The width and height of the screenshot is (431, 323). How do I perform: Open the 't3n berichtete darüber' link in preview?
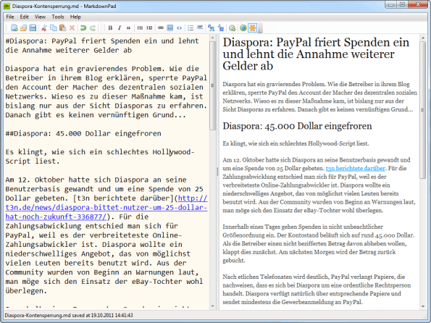click(x=355, y=168)
